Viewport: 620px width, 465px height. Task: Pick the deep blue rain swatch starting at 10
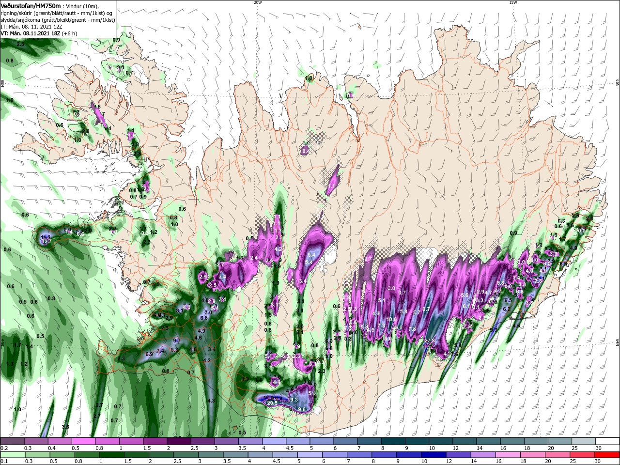pyautogui.click(x=434, y=455)
